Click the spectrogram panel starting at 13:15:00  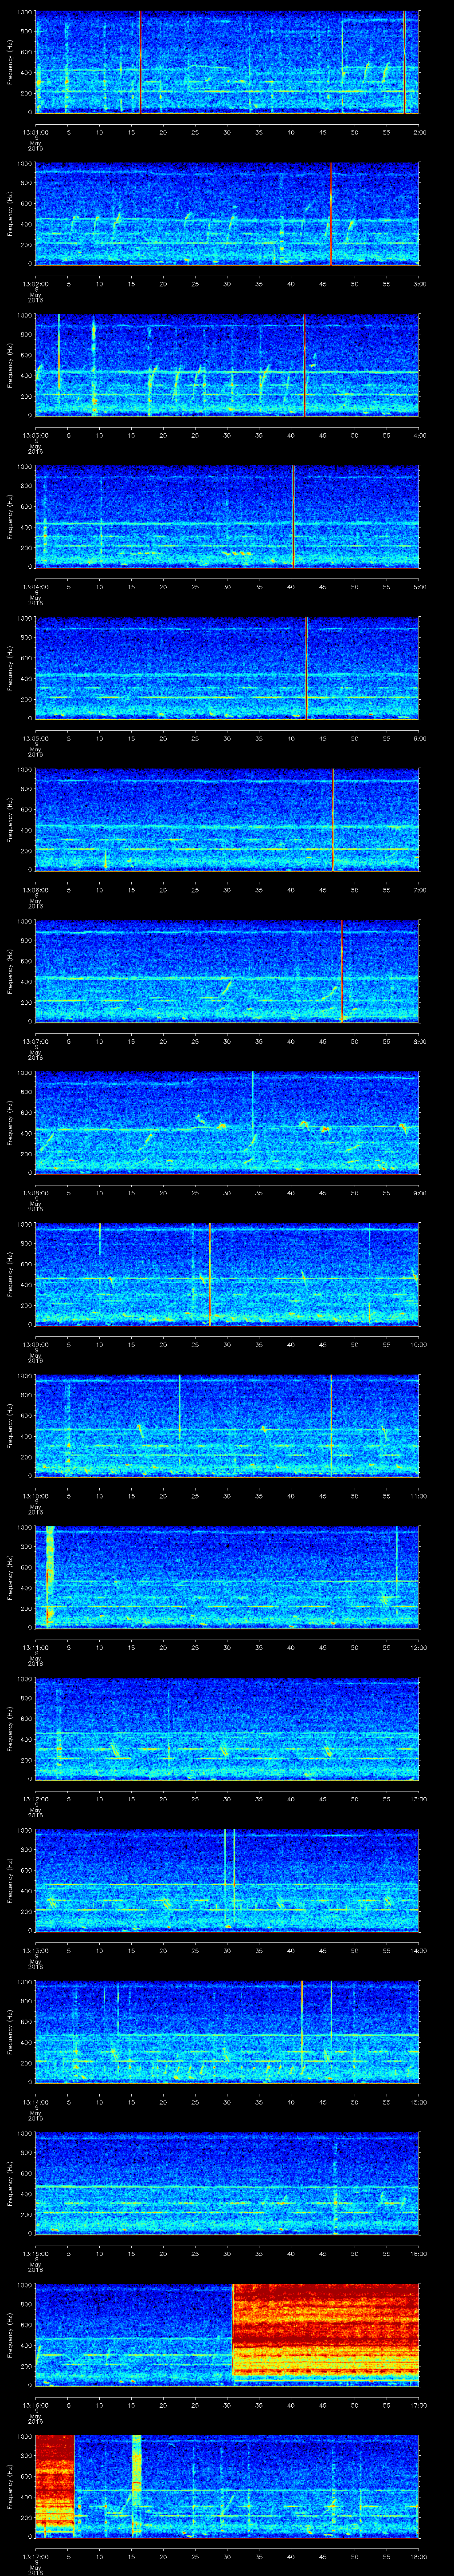coord(227,2183)
